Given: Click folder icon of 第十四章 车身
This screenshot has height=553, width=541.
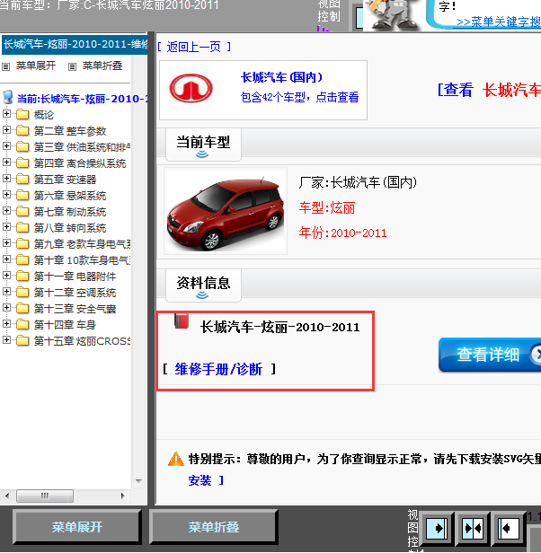Looking at the screenshot, I should point(22,324).
